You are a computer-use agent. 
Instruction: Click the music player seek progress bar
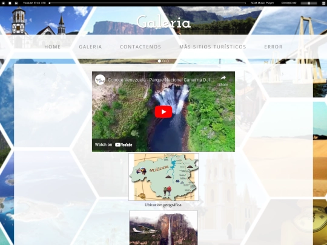point(148,3)
